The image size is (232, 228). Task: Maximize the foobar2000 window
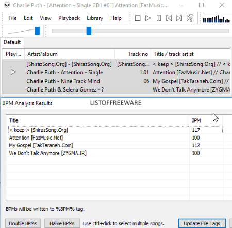(201, 5)
